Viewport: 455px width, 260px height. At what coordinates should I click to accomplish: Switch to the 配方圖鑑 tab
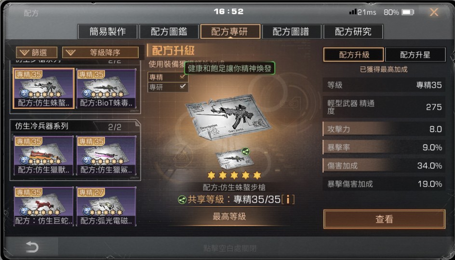[169, 31]
